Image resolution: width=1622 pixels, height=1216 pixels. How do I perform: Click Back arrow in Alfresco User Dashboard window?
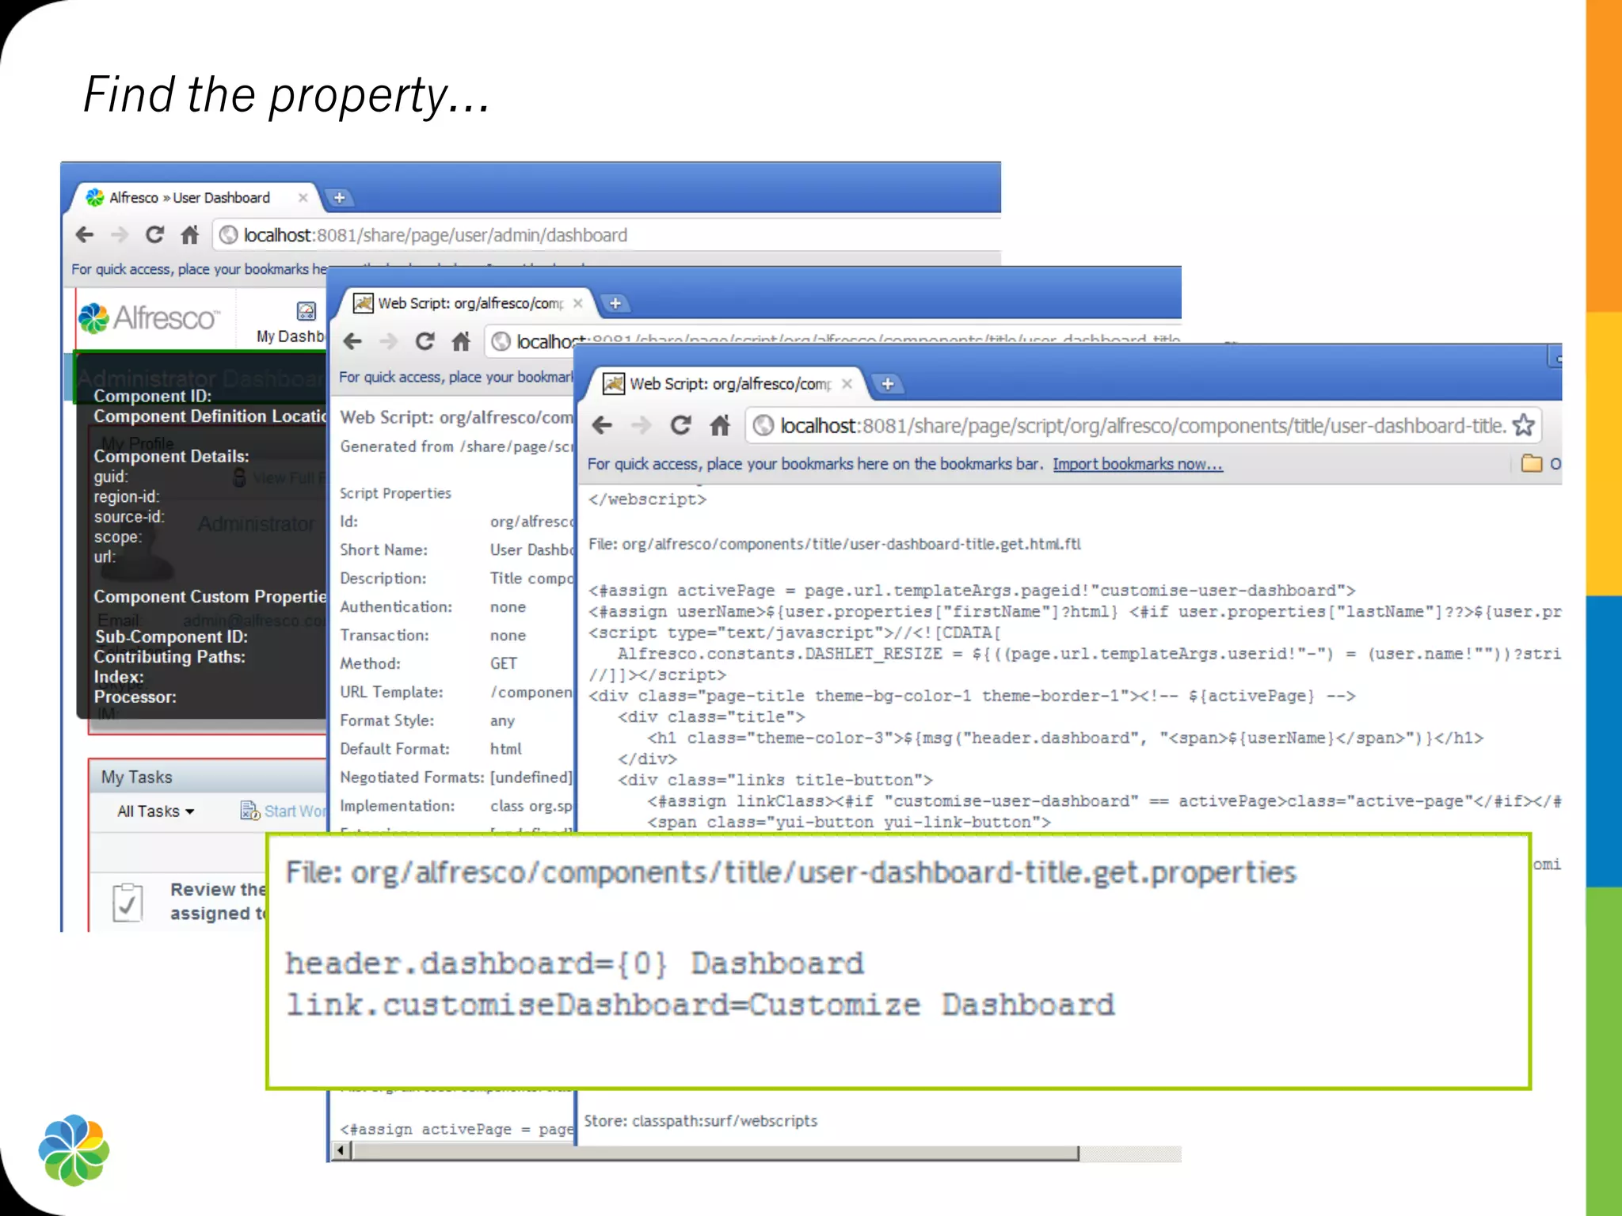pos(85,234)
